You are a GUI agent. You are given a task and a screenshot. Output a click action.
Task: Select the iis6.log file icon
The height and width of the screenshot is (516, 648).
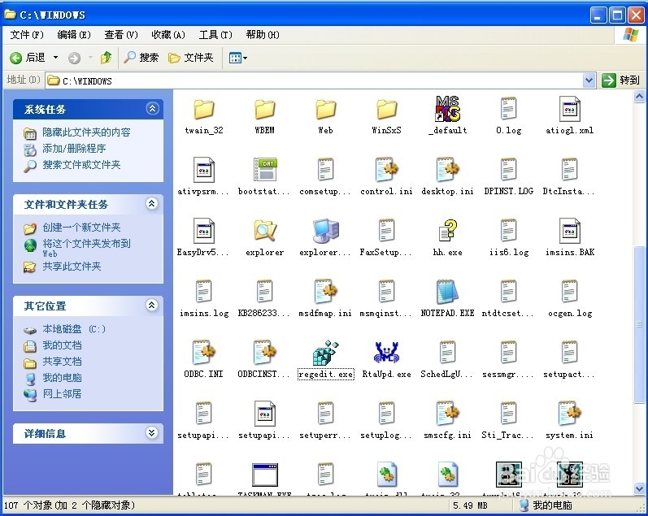tap(509, 231)
